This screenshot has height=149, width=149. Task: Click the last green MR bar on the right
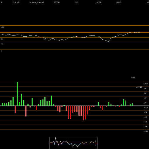click(132, 105)
